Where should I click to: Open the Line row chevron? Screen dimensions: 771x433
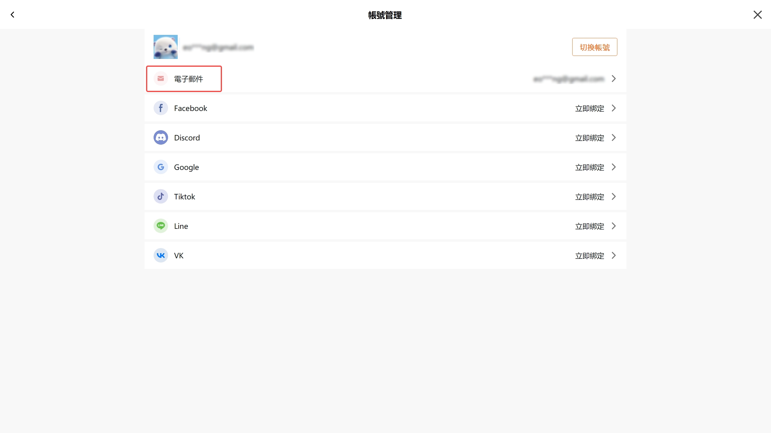pos(613,226)
